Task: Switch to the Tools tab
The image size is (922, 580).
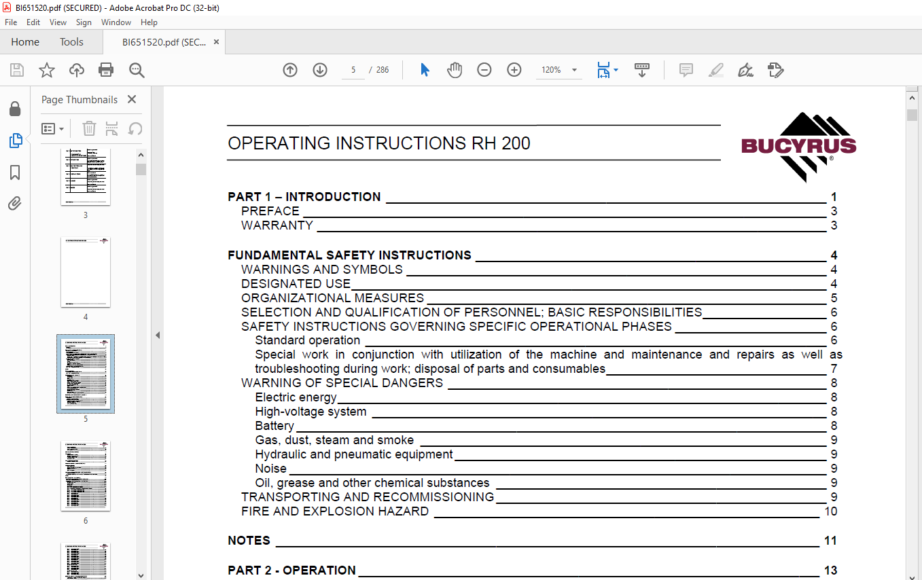Action: pos(71,42)
